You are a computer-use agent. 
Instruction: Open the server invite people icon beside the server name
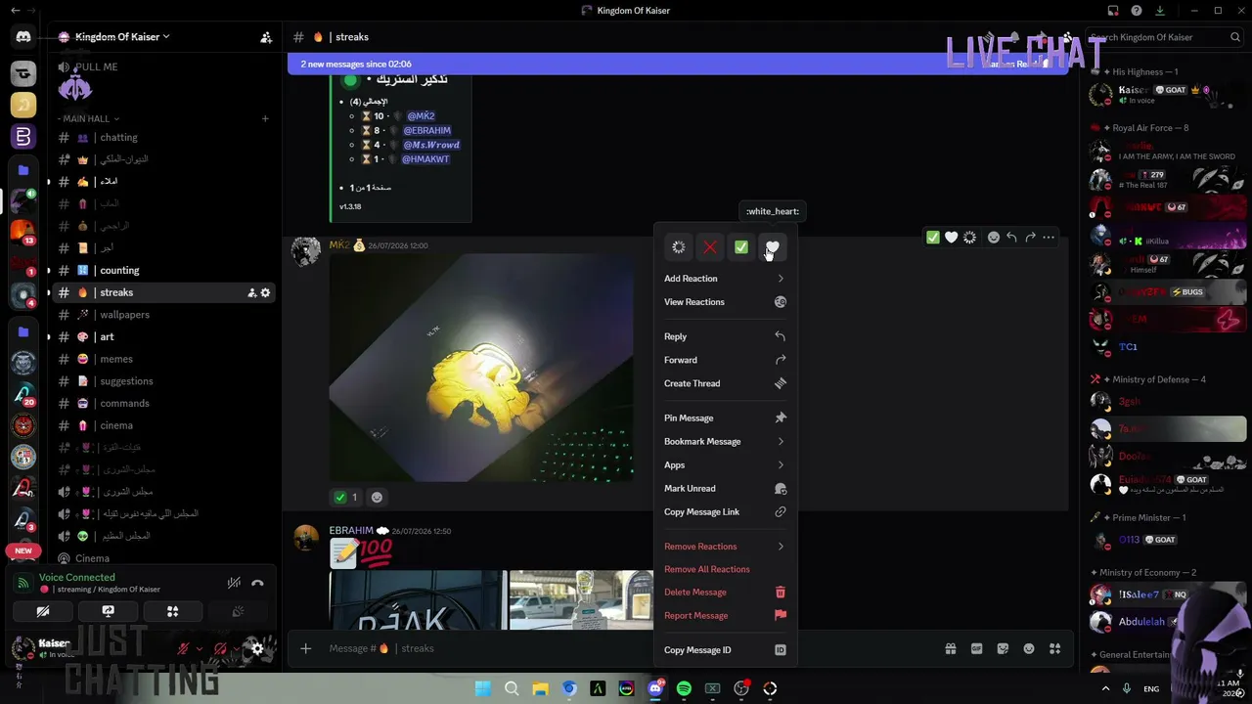click(x=266, y=37)
